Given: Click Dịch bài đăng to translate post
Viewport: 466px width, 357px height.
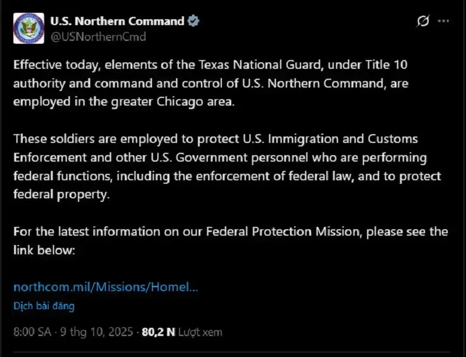Looking at the screenshot, I should pyautogui.click(x=44, y=306).
